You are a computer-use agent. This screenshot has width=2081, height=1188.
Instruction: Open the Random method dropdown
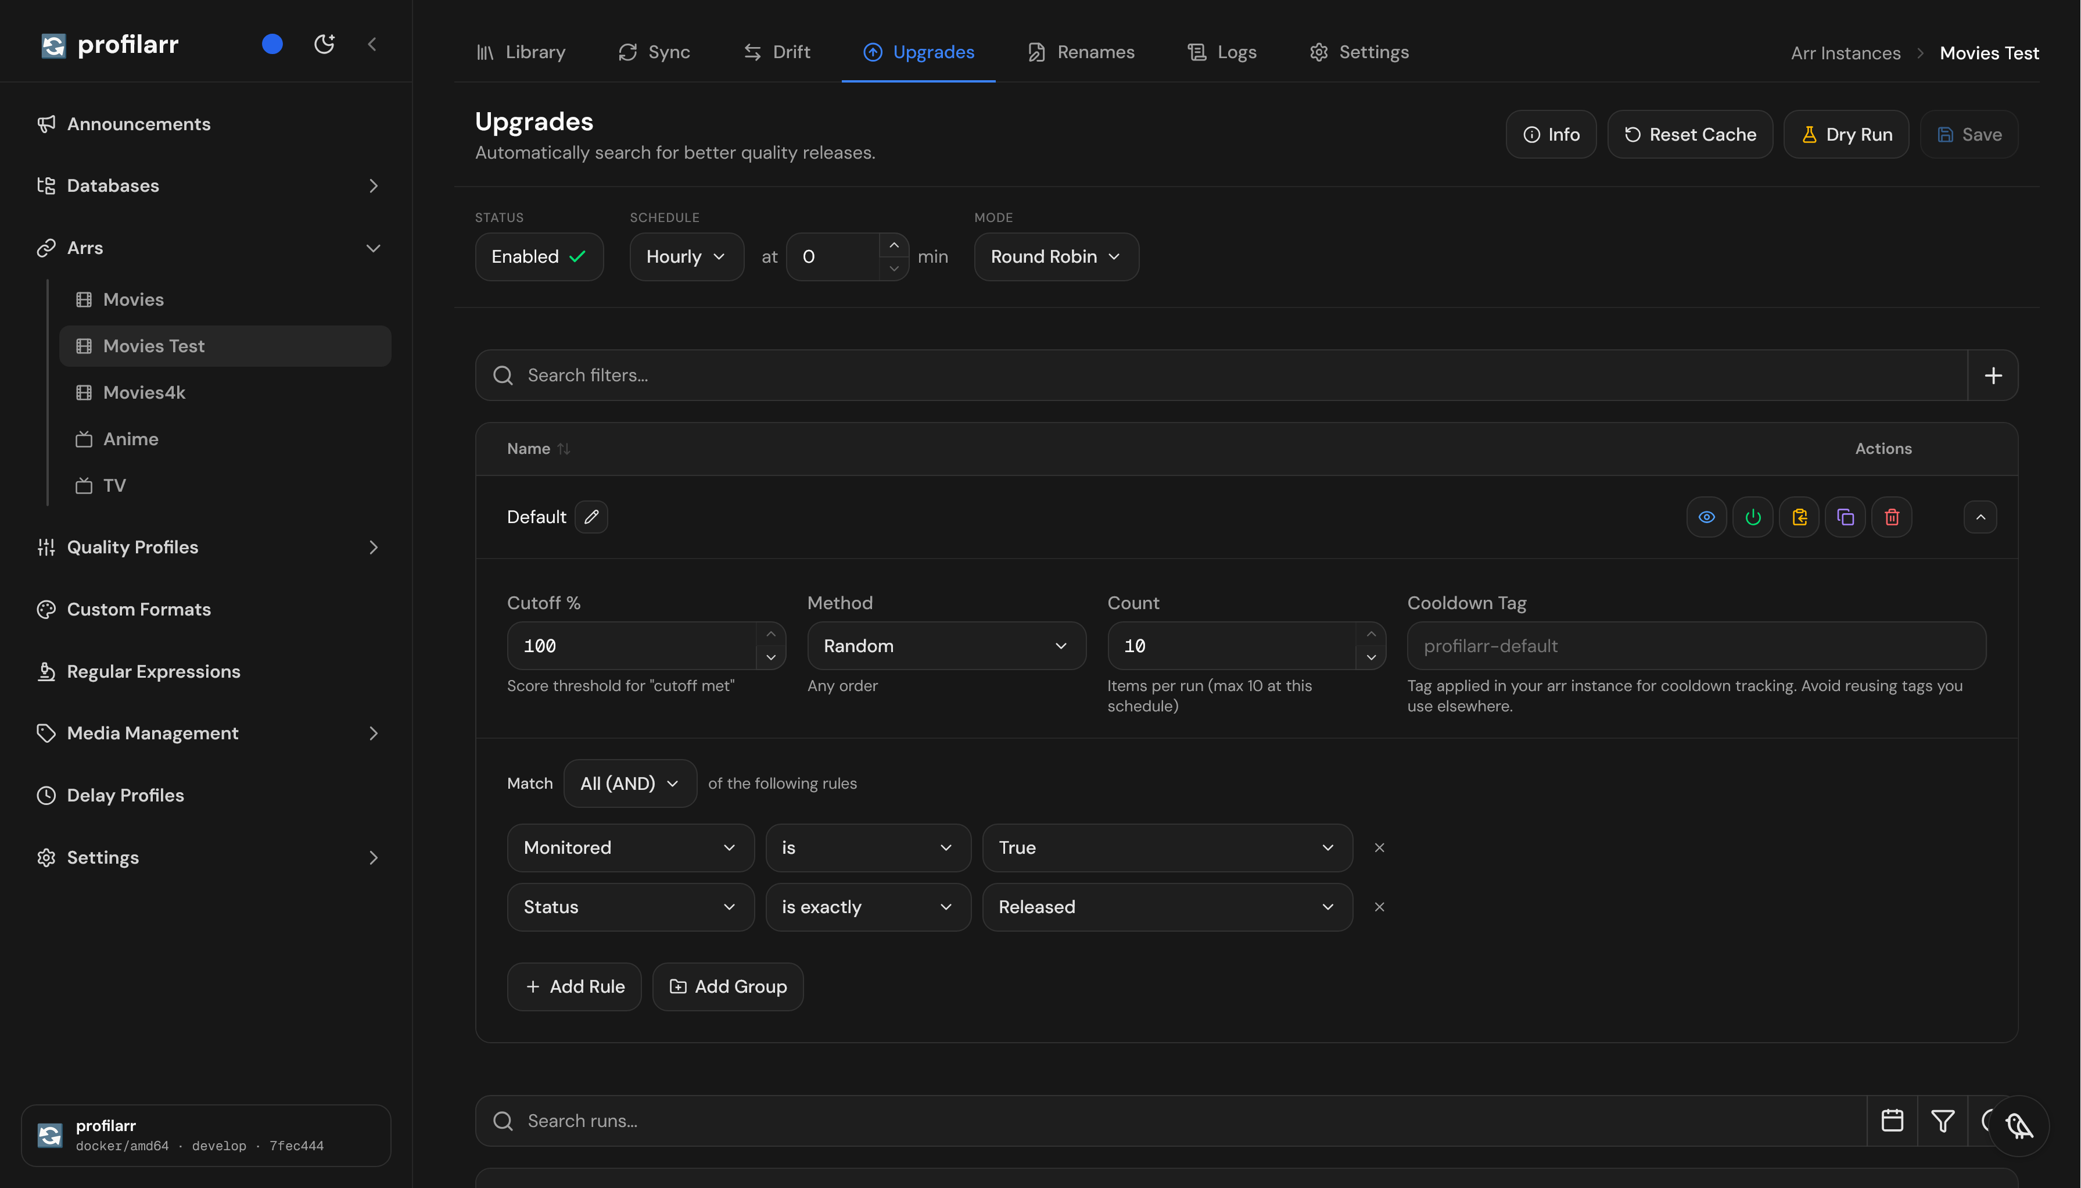(946, 646)
